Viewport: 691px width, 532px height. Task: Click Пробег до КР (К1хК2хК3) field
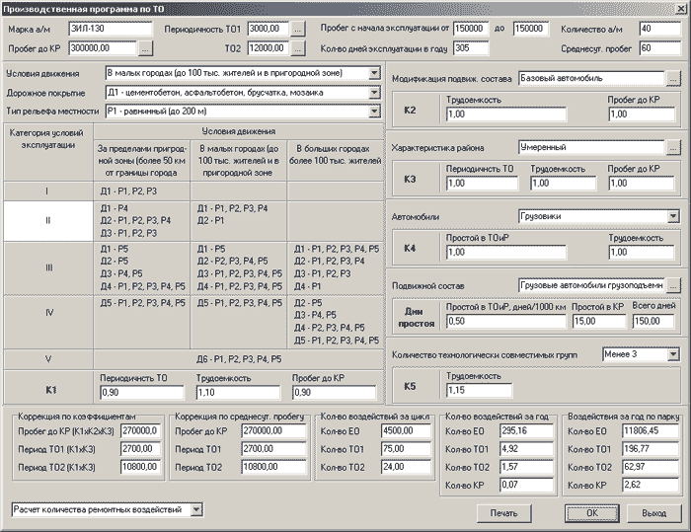pyautogui.click(x=140, y=431)
